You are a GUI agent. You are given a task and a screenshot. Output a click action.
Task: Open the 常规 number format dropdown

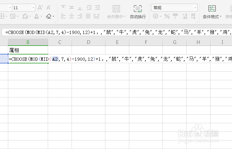195,8
